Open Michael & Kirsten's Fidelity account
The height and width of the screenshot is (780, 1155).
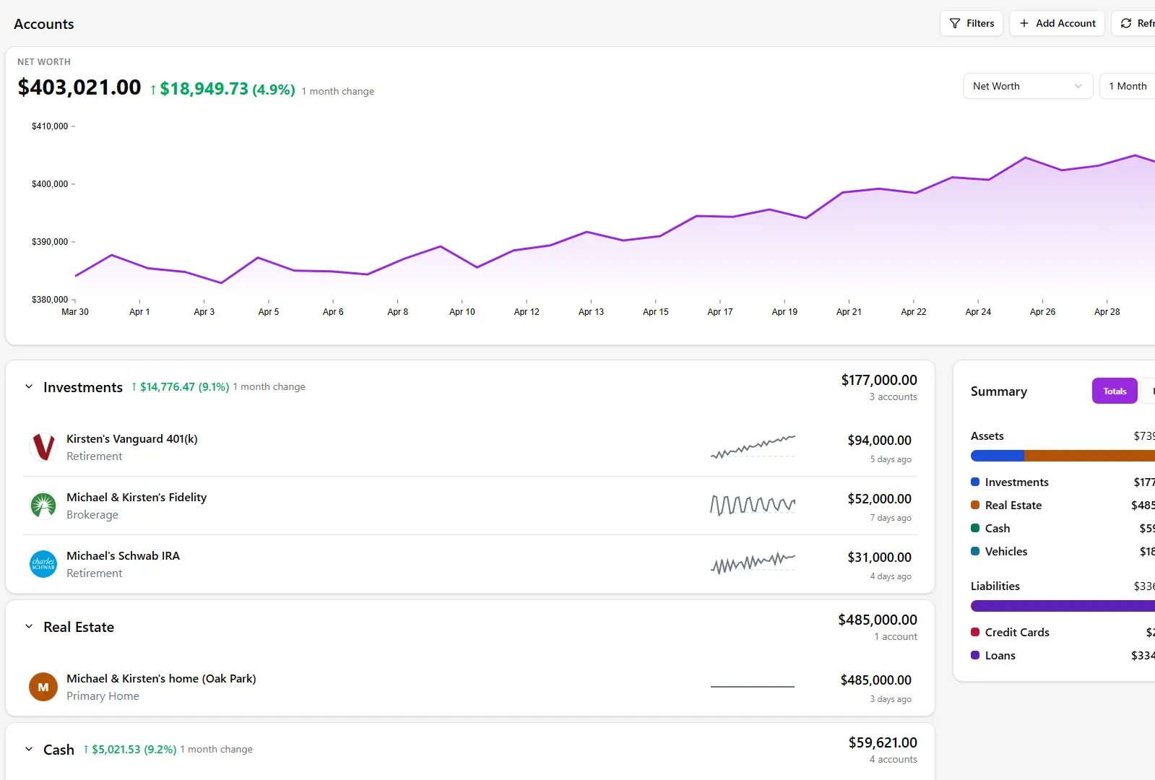(470, 506)
